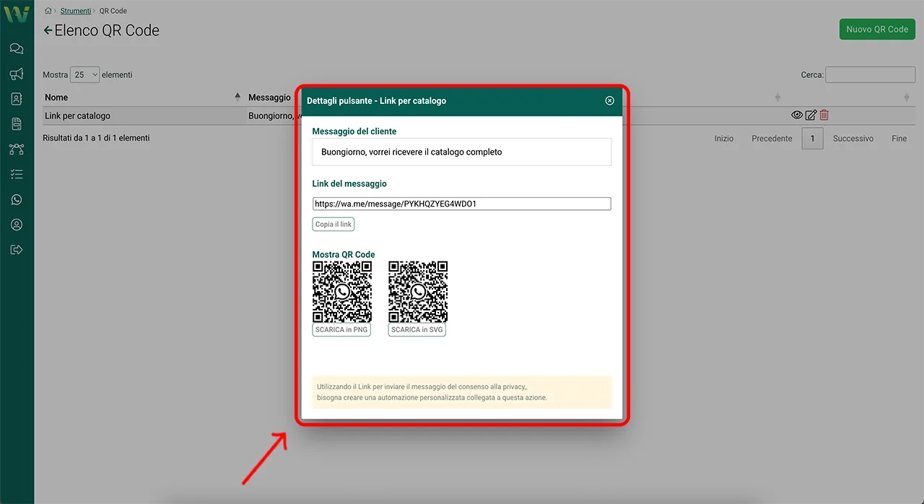The width and height of the screenshot is (924, 504).
Task: Click the logout icon in sidebar
Action: pos(16,250)
